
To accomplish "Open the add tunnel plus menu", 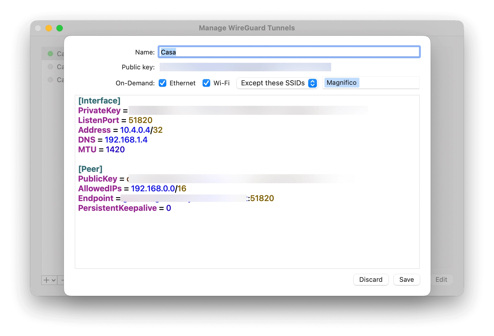I will pos(49,280).
